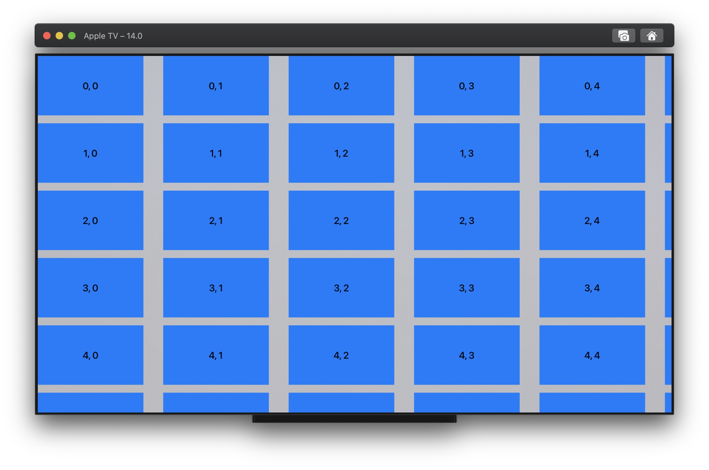Select the cell labeled 0, 1
709x470 pixels.
(216, 86)
